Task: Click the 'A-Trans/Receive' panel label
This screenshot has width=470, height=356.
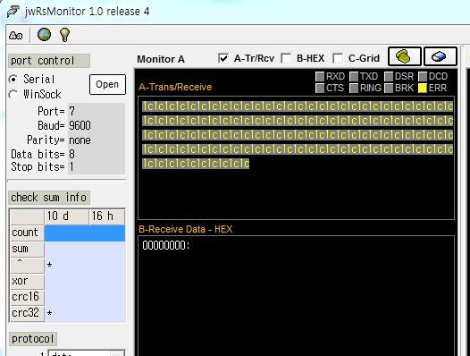Action: pos(175,87)
